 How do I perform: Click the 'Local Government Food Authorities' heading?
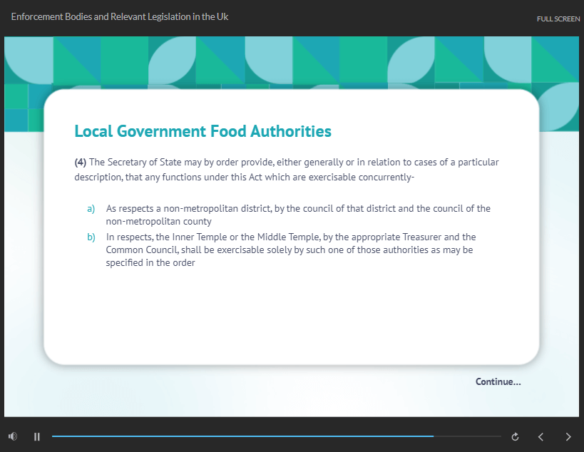pos(203,131)
